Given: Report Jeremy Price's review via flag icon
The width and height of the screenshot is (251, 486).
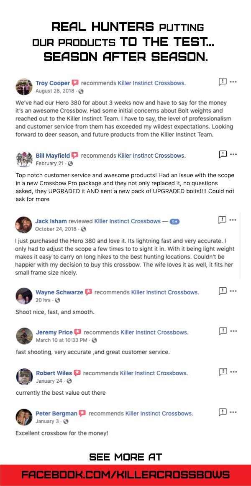Looking at the screenshot, I should [x=223, y=331].
